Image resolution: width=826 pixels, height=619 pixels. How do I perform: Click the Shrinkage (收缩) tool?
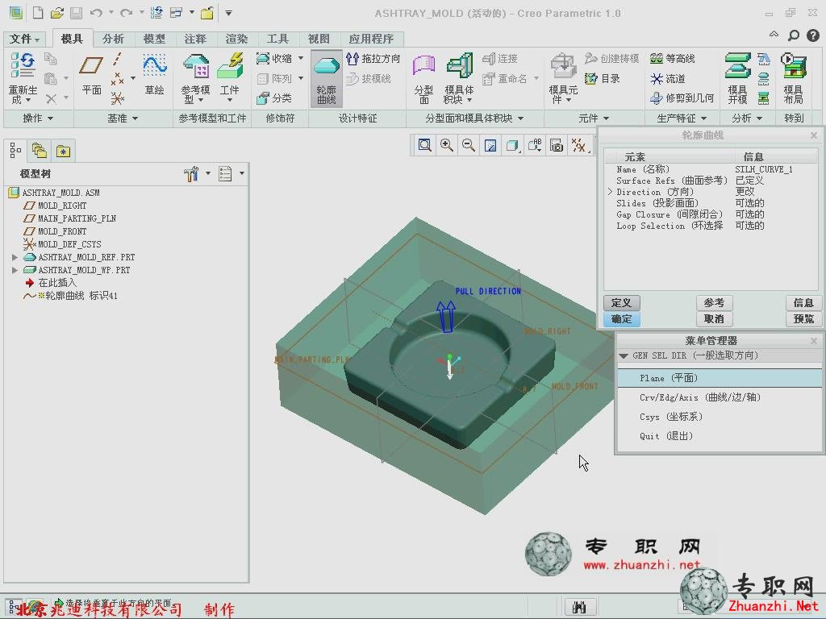click(274, 58)
